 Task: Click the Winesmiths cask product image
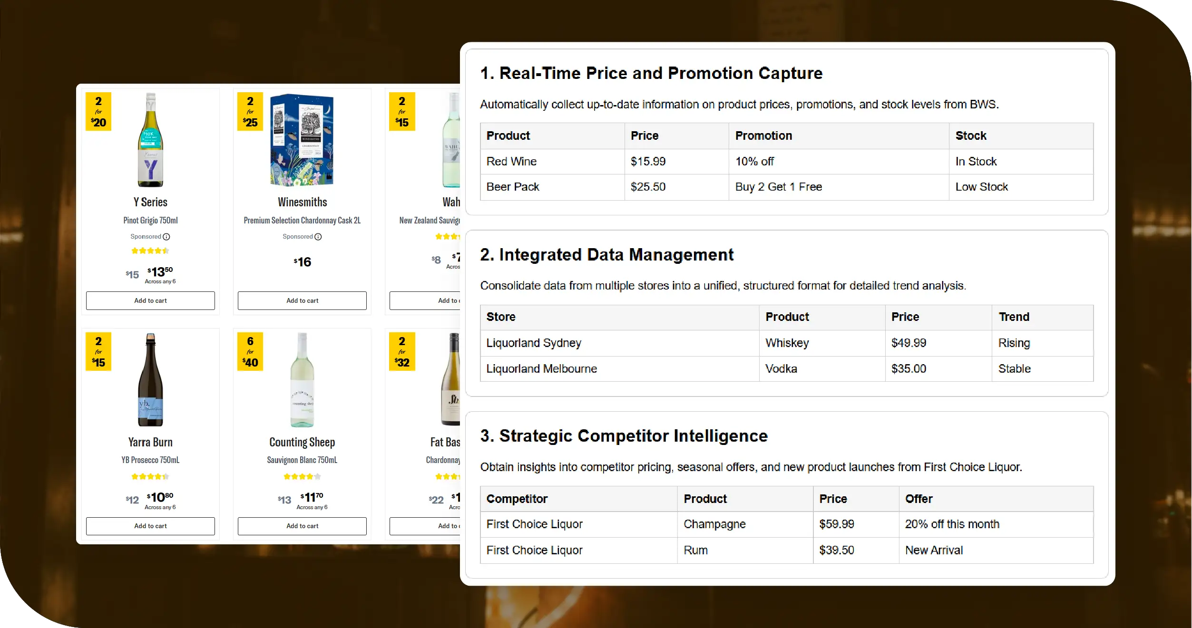pos(302,140)
